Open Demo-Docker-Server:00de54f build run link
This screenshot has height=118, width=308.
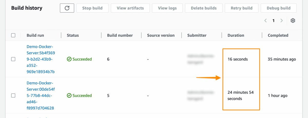point(41,95)
